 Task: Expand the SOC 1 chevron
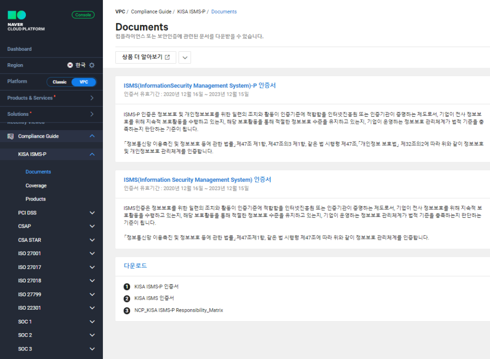(92, 322)
